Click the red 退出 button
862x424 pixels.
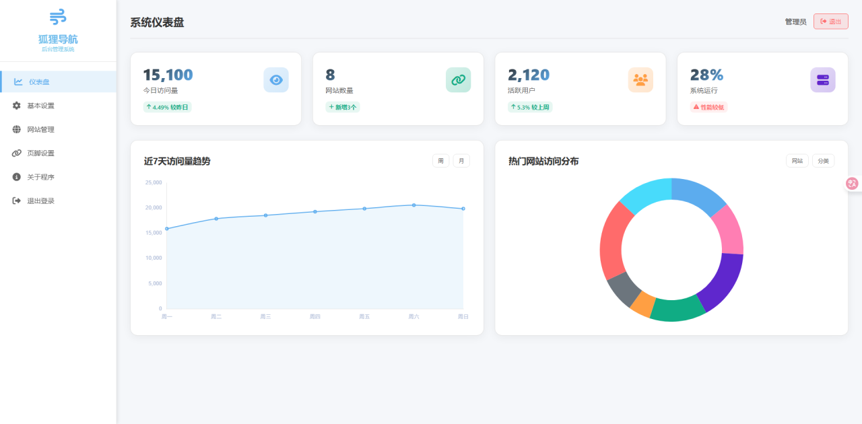pyautogui.click(x=830, y=21)
